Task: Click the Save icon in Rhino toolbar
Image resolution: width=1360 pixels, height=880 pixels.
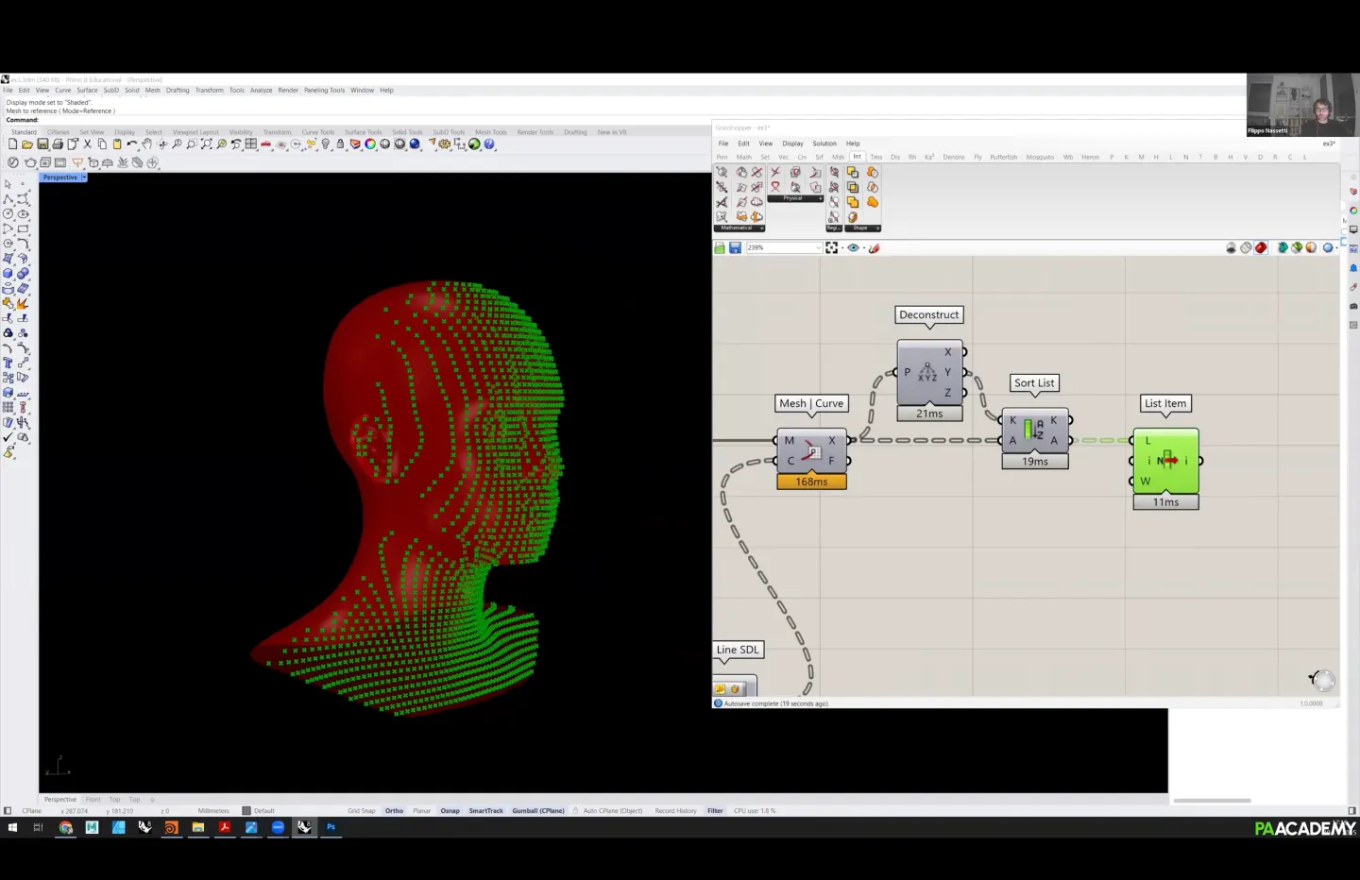Action: (42, 144)
